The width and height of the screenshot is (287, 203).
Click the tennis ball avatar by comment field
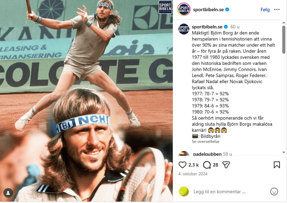[184, 192]
